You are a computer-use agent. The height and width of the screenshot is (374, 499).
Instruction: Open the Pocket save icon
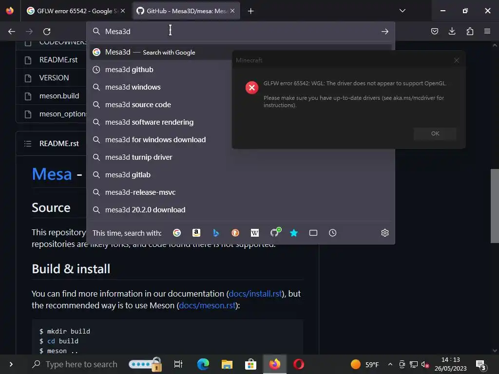(434, 31)
